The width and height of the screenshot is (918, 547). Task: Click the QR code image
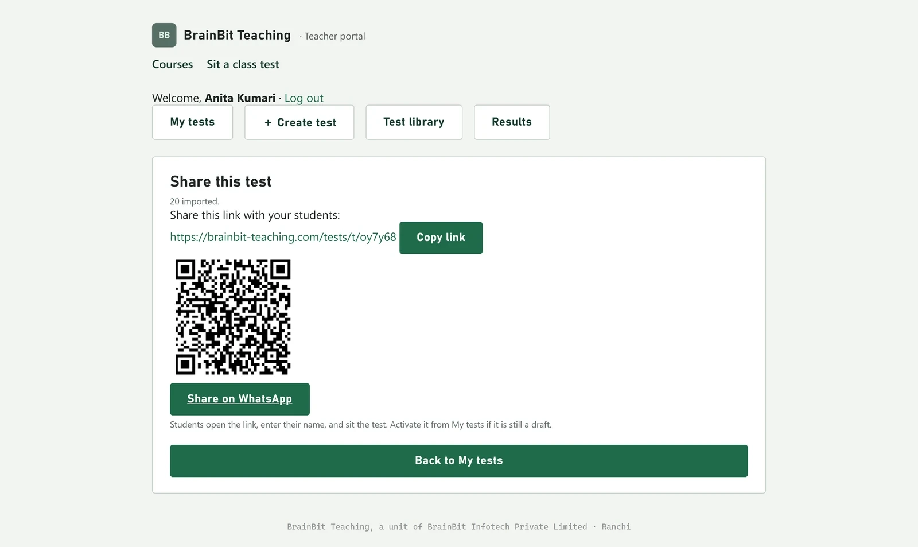click(233, 317)
